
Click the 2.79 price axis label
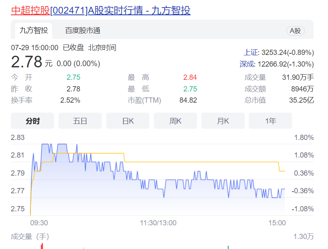[x=18, y=173]
